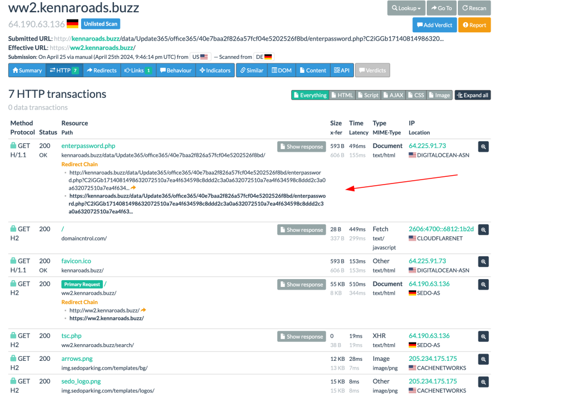This screenshot has height=407, width=569.
Task: Filter transactions by Script
Action: [x=368, y=95]
